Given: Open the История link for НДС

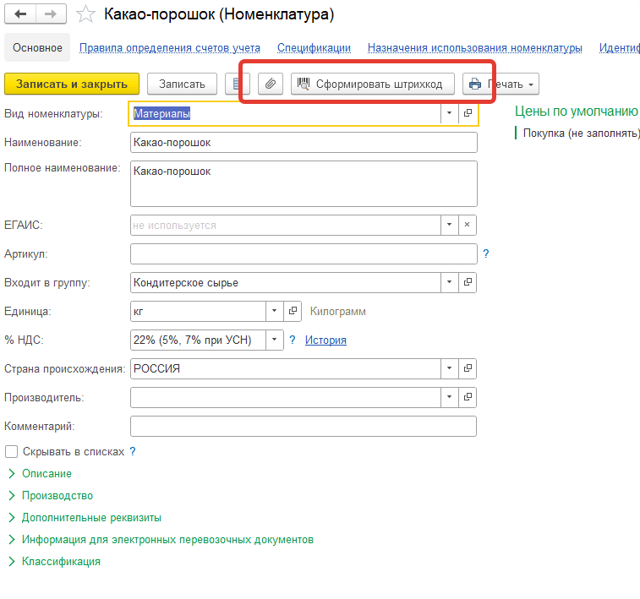Looking at the screenshot, I should click(325, 340).
